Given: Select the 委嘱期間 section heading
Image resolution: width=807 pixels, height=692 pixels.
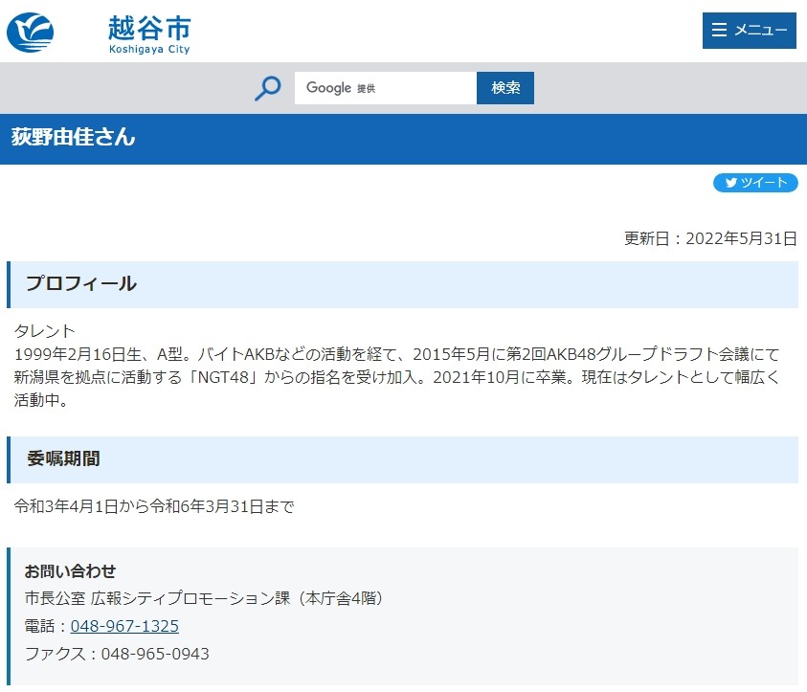Looking at the screenshot, I should coord(63,458).
